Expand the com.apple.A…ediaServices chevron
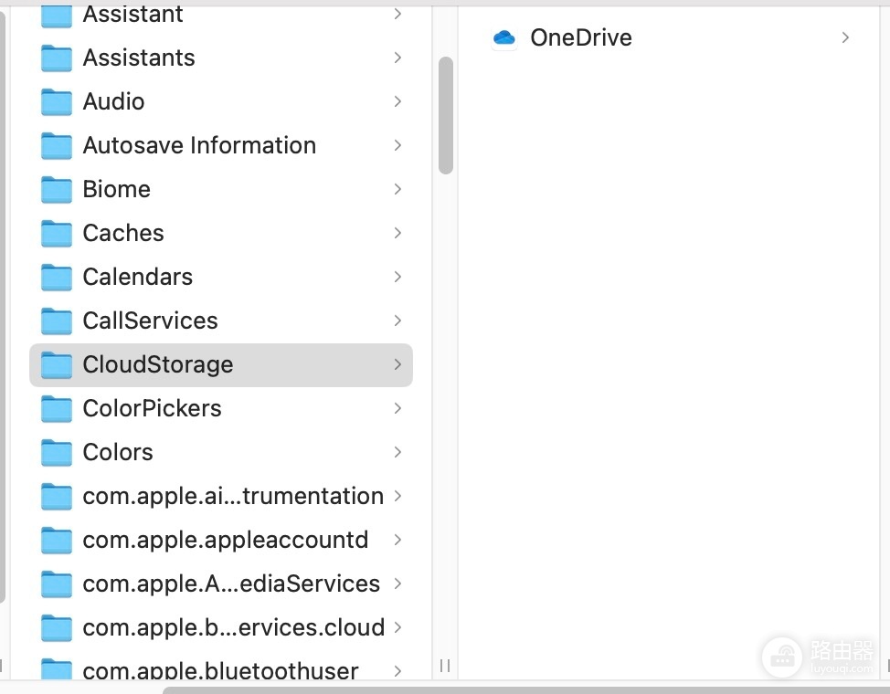The height and width of the screenshot is (694, 890). [397, 584]
